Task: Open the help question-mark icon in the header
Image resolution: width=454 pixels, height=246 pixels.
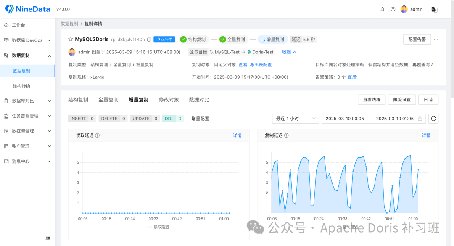Action: click(x=393, y=9)
